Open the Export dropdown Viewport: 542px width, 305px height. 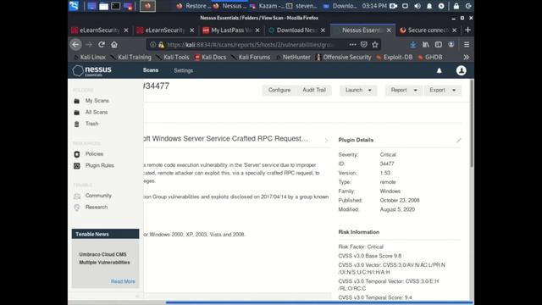(442, 90)
